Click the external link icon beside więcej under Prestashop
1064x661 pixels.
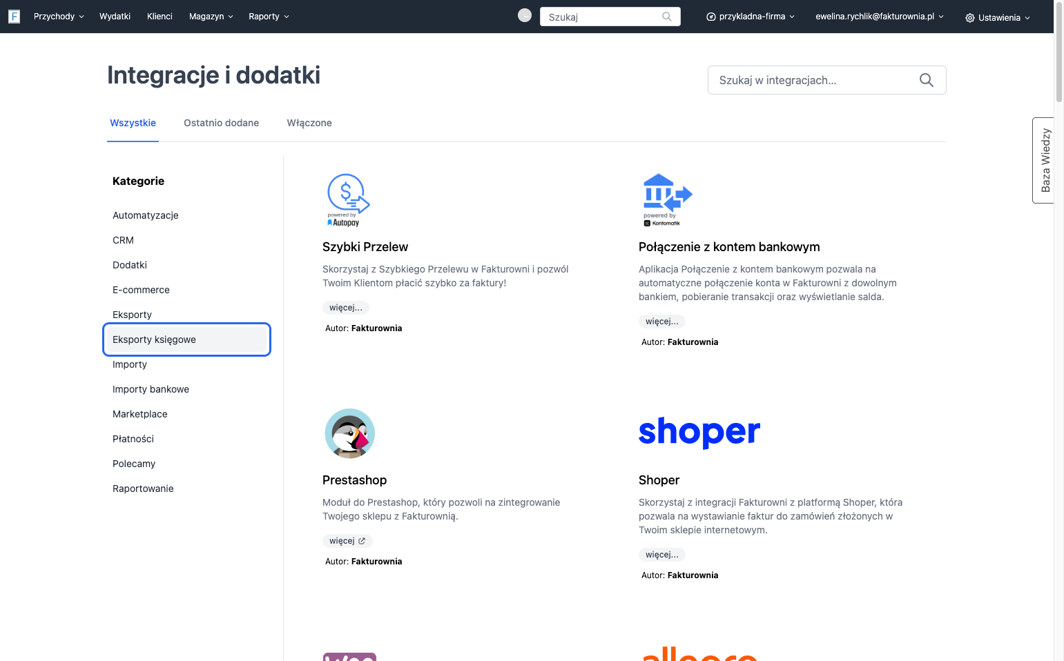pos(362,541)
